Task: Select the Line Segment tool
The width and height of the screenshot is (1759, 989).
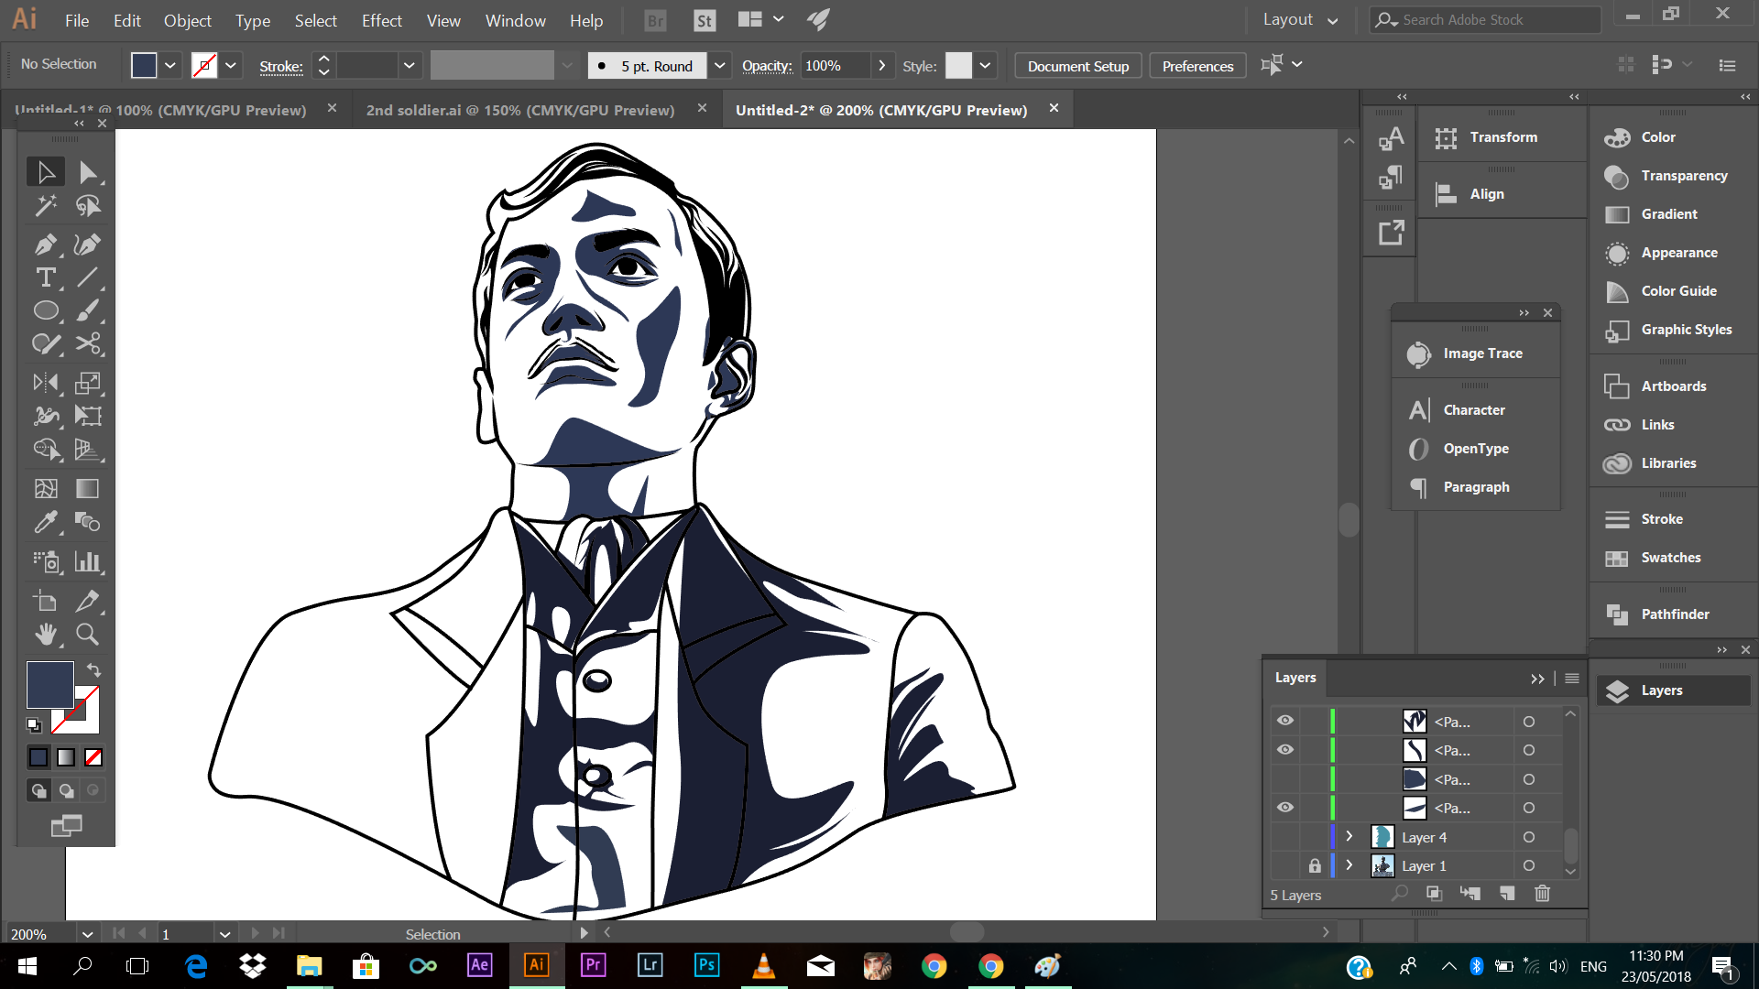Action: pos(88,277)
